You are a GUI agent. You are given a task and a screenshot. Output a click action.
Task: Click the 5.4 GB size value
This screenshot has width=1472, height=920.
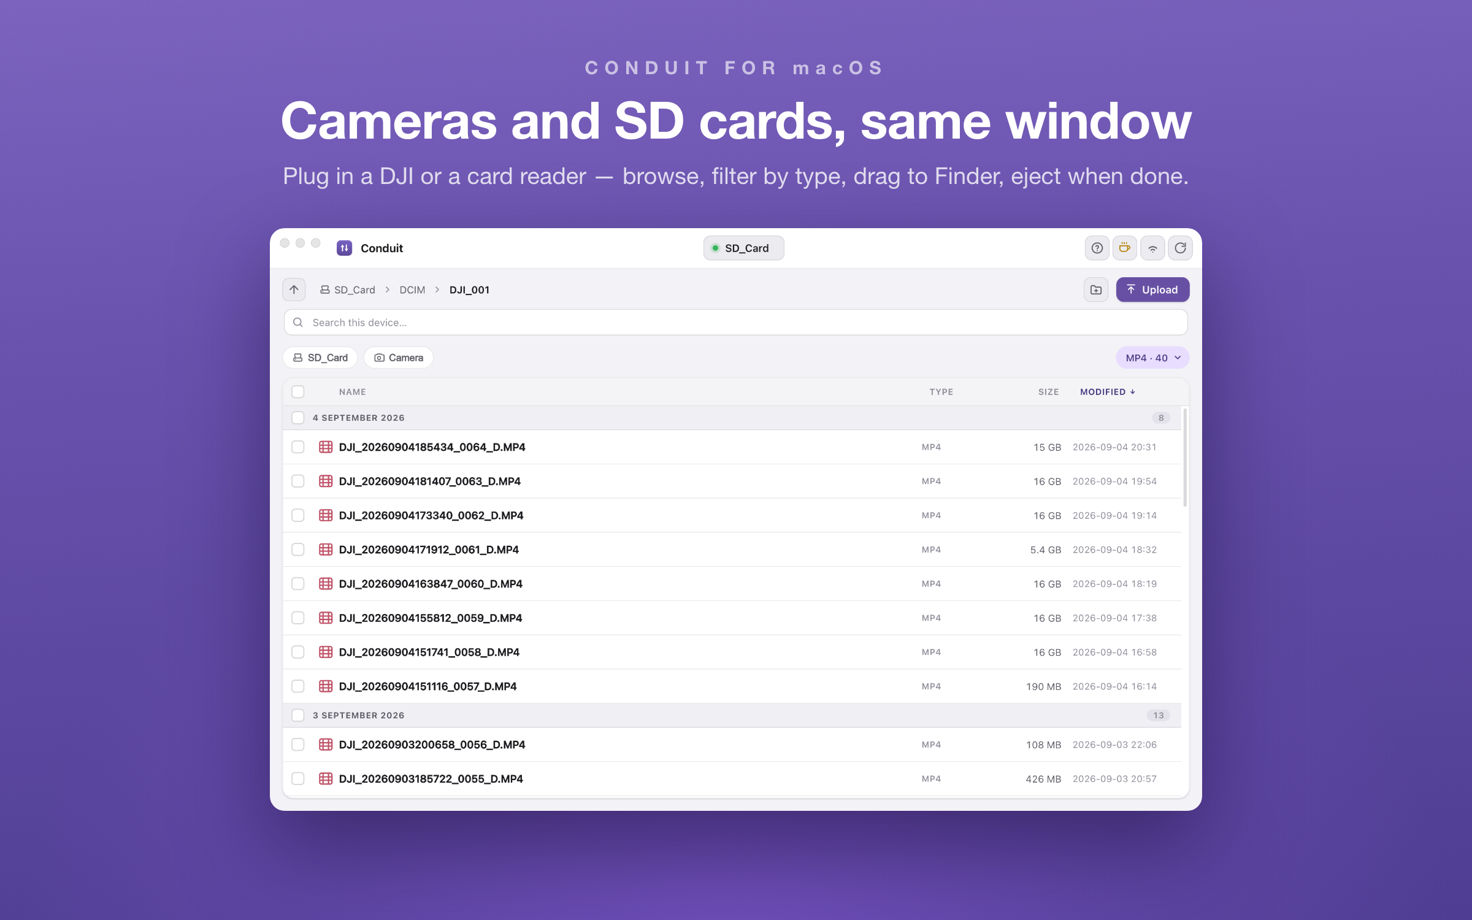1046,550
